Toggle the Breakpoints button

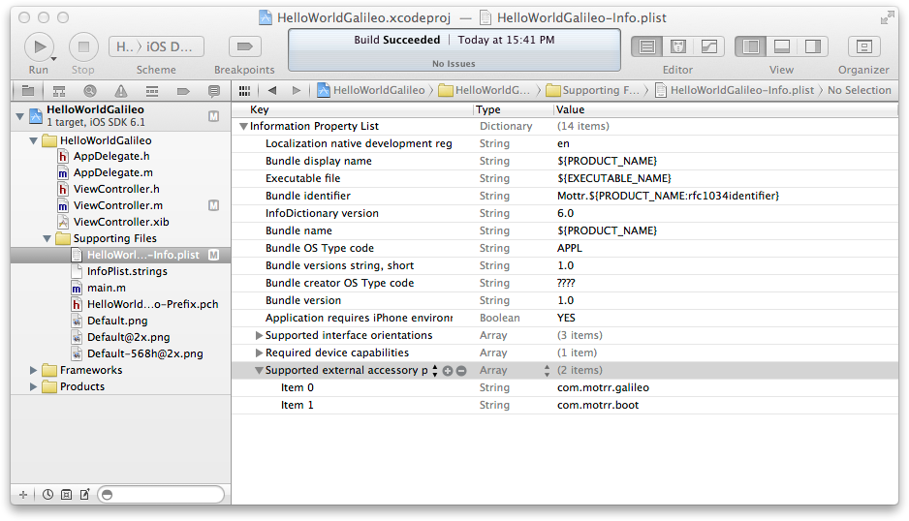[244, 46]
